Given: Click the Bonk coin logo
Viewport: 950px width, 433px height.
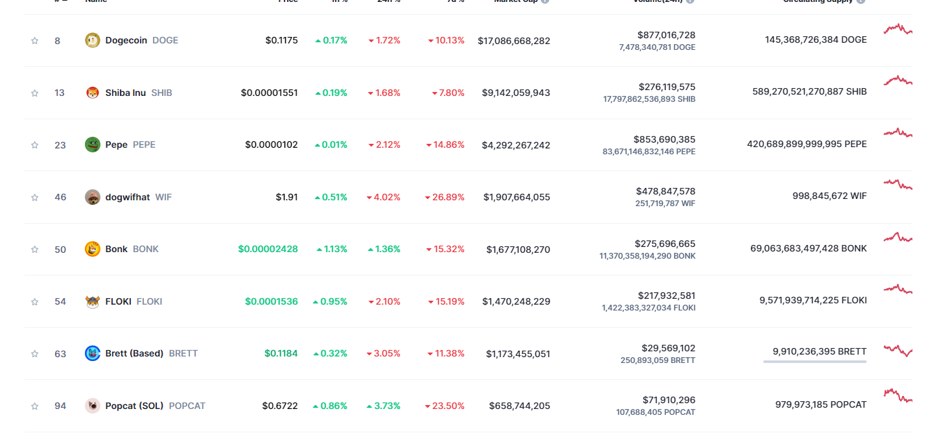Looking at the screenshot, I should 93,249.
